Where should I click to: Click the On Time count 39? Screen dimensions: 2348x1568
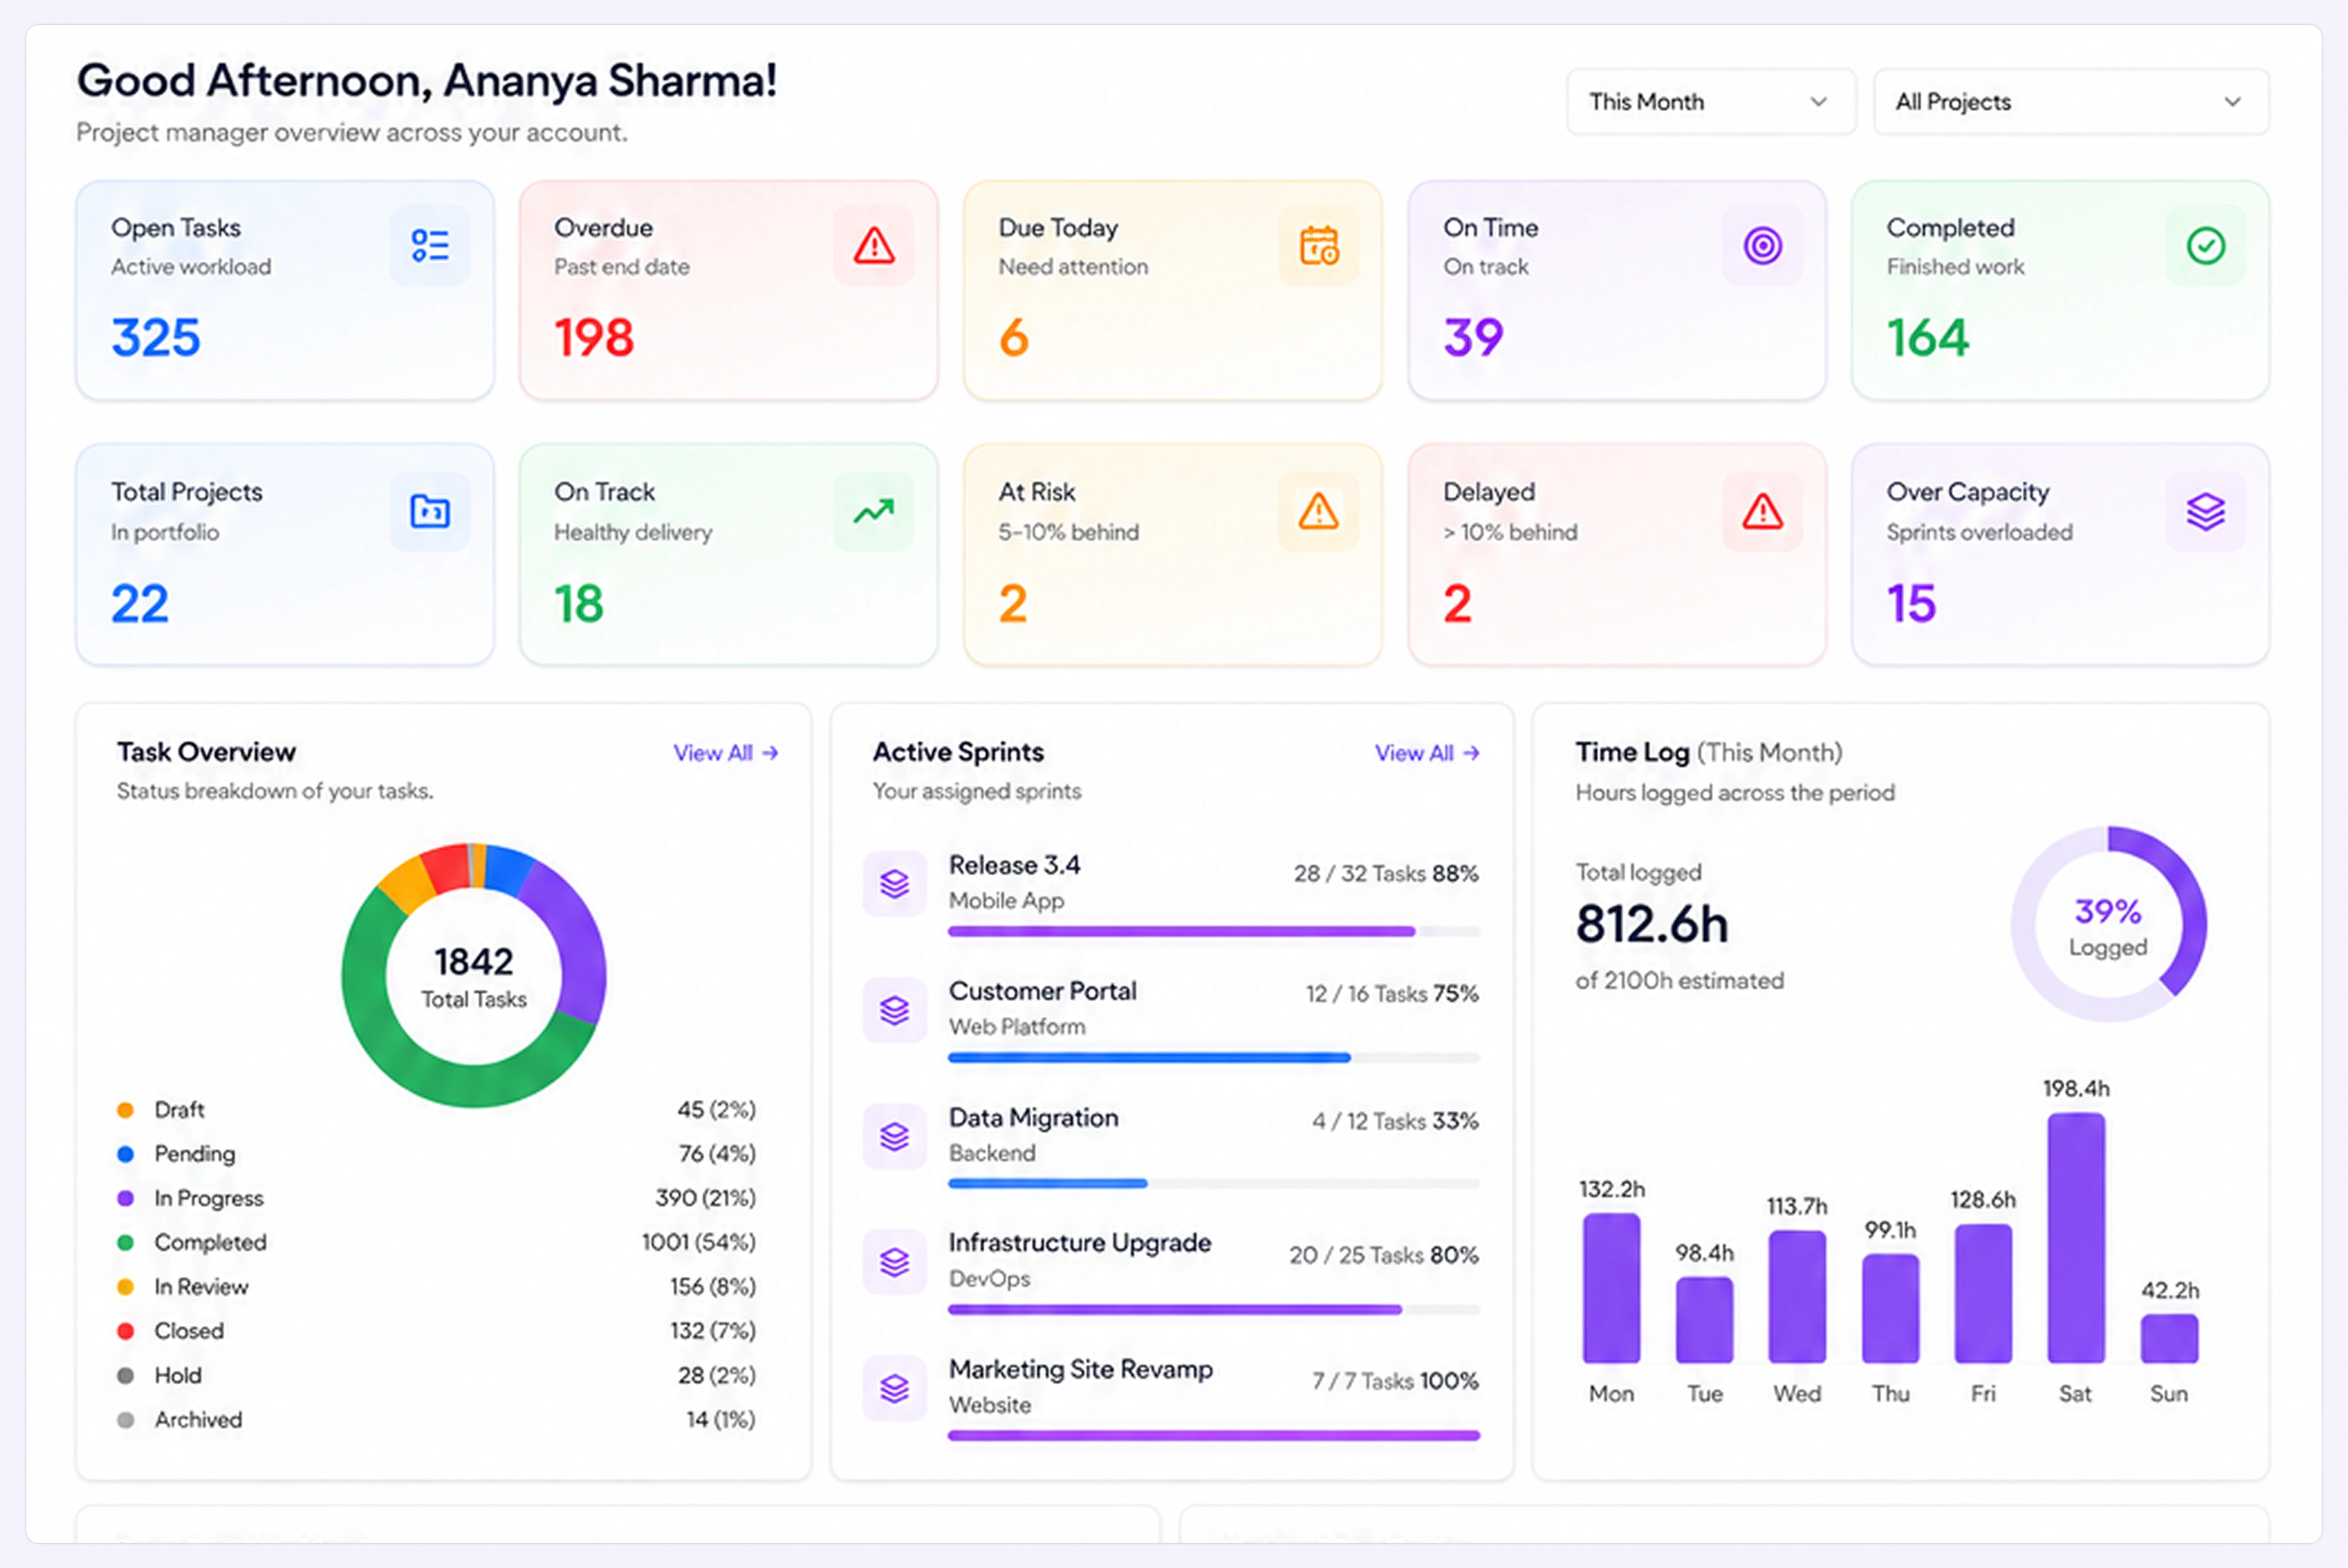[1473, 337]
